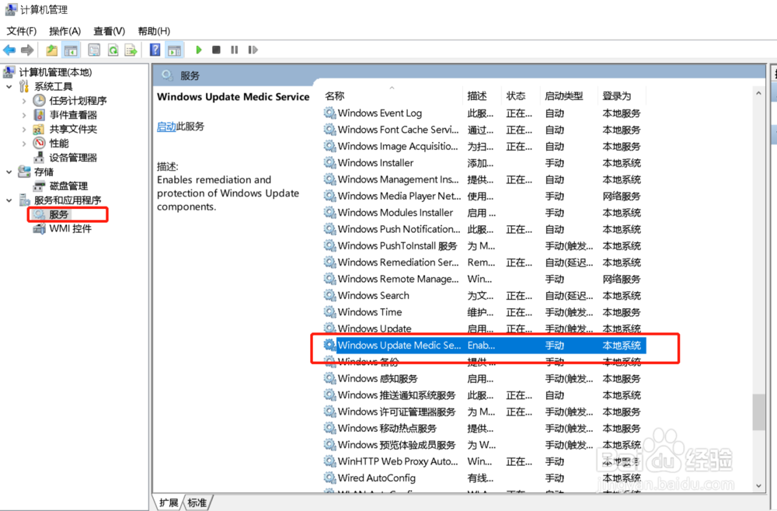Stop service with the square stop icon
Screen dimensions: 777x511
pos(216,50)
